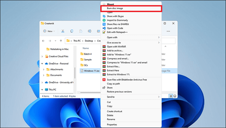The height and width of the screenshot is (128, 226).
Task: Open the three-dots See more menu
Action: point(168,31)
